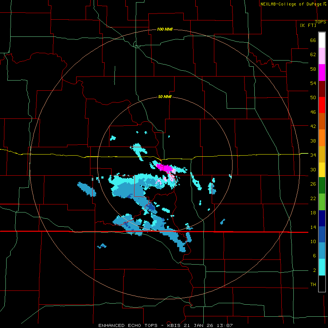Click the bright red legend swatch
This screenshot has height=328, width=328.
click(x=322, y=105)
